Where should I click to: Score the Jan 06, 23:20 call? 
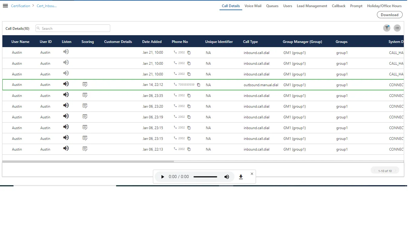[x=85, y=106]
